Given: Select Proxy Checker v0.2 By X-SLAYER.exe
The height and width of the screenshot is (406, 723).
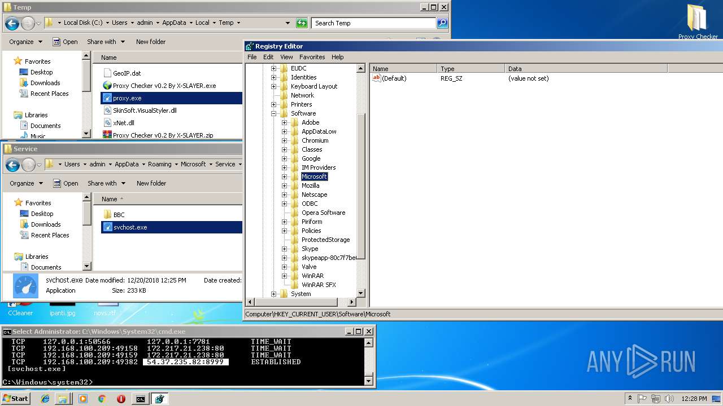Looking at the screenshot, I should (x=164, y=86).
